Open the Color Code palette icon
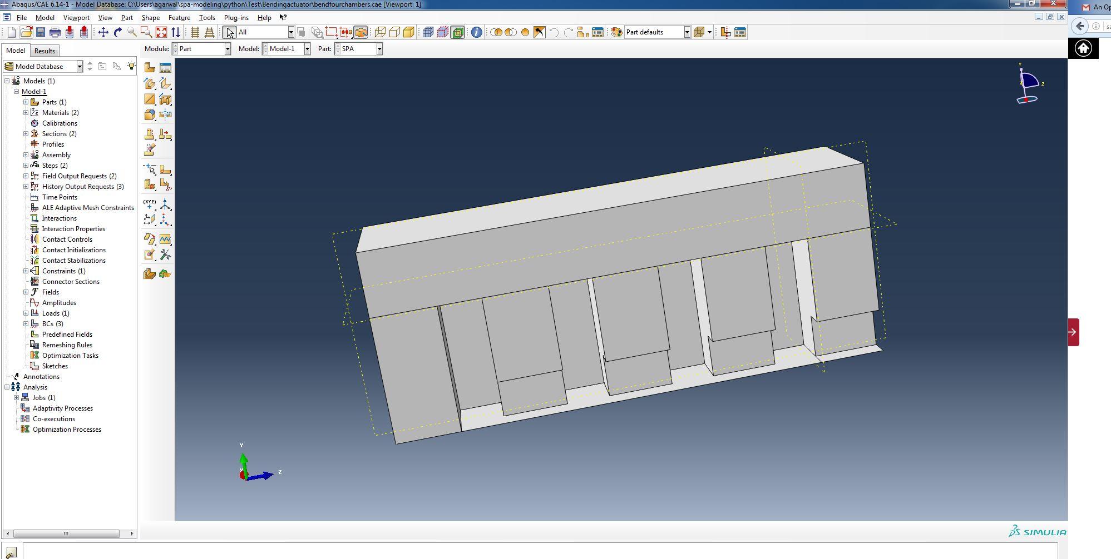This screenshot has height=559, width=1111. coord(616,32)
